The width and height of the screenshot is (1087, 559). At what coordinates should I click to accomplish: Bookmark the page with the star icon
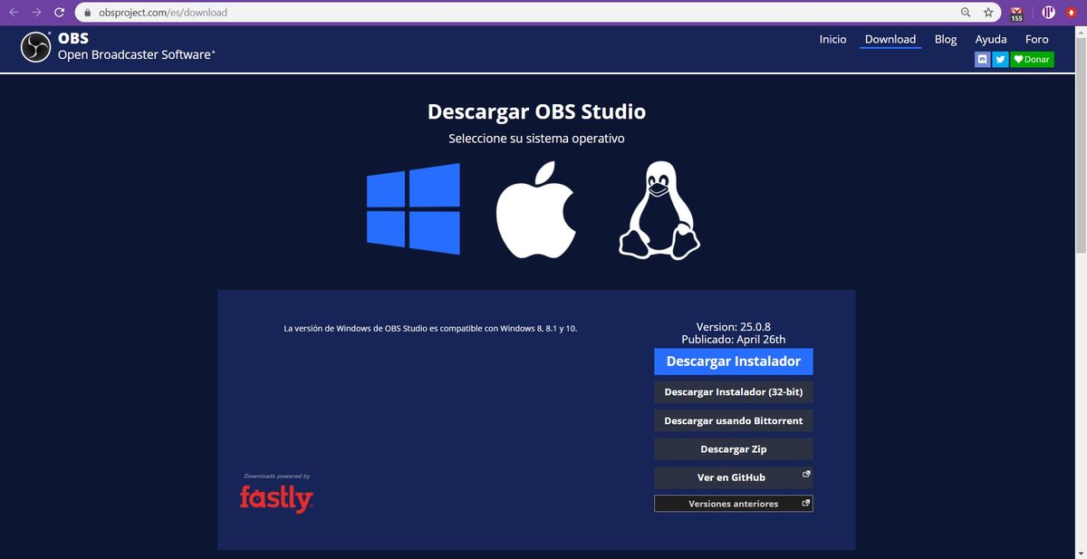point(988,13)
